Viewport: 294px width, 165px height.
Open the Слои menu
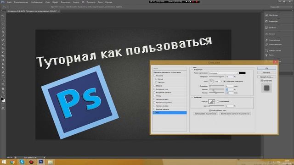tap(48, 2)
